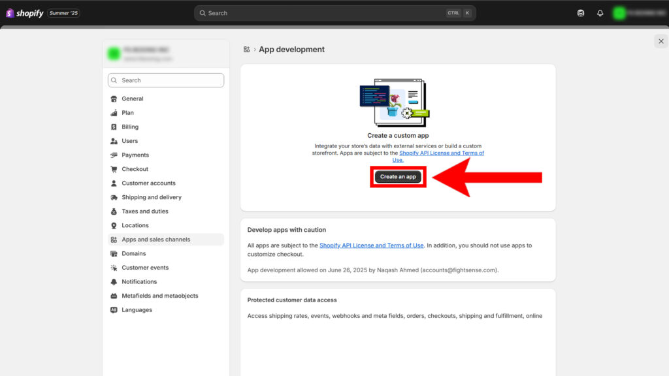The width and height of the screenshot is (669, 376).
Task: Click the App development heading
Action: point(292,50)
